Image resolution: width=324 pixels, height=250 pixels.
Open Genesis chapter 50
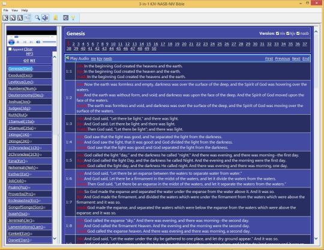154,49
